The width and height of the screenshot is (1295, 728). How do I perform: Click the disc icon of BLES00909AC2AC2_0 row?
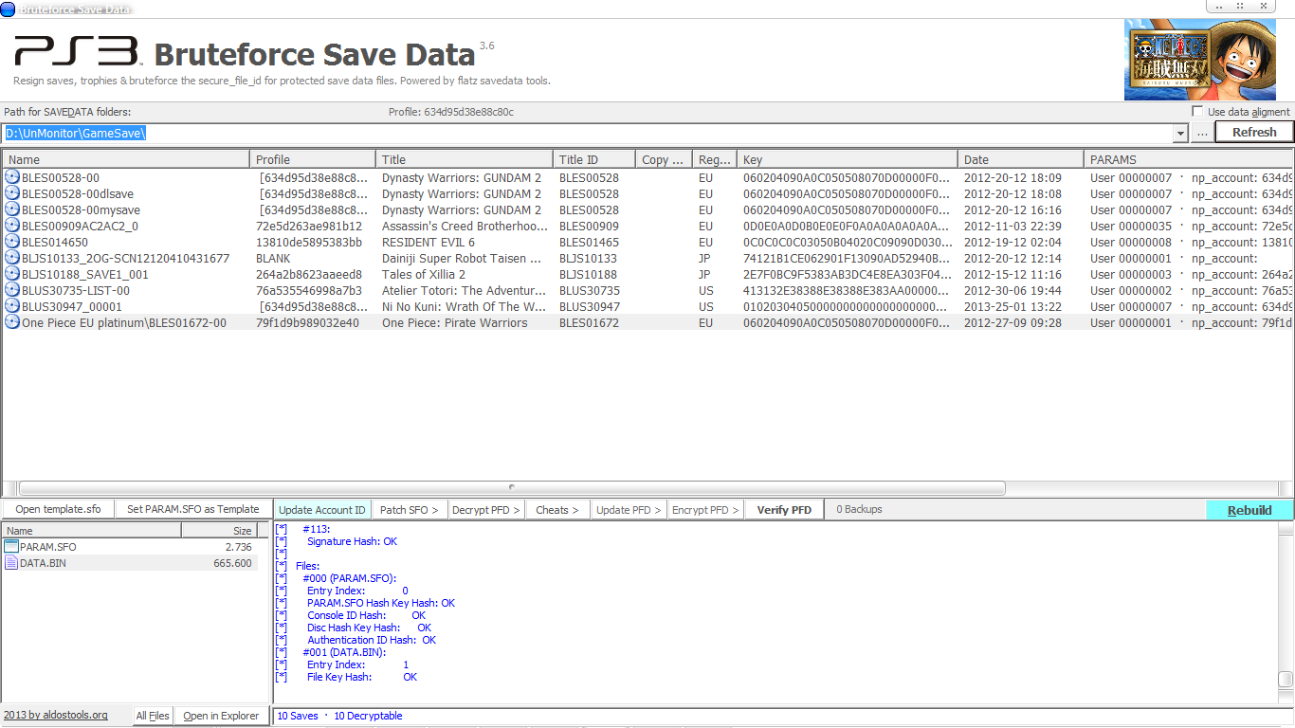click(12, 226)
